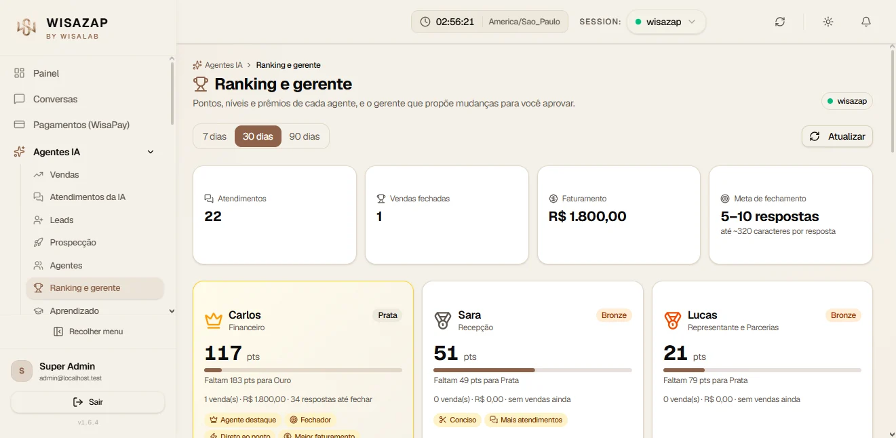896x438 pixels.
Task: Click the Pagamentos card icon
Action: pos(19,125)
